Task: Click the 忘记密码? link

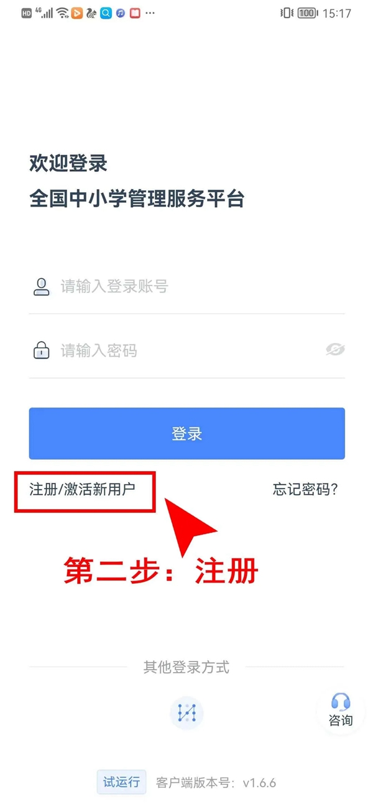Action: pyautogui.click(x=305, y=489)
